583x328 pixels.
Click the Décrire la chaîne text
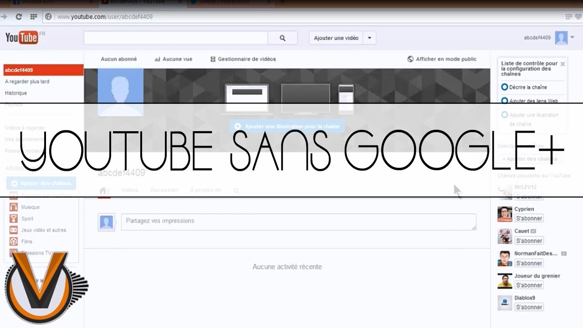528,87
